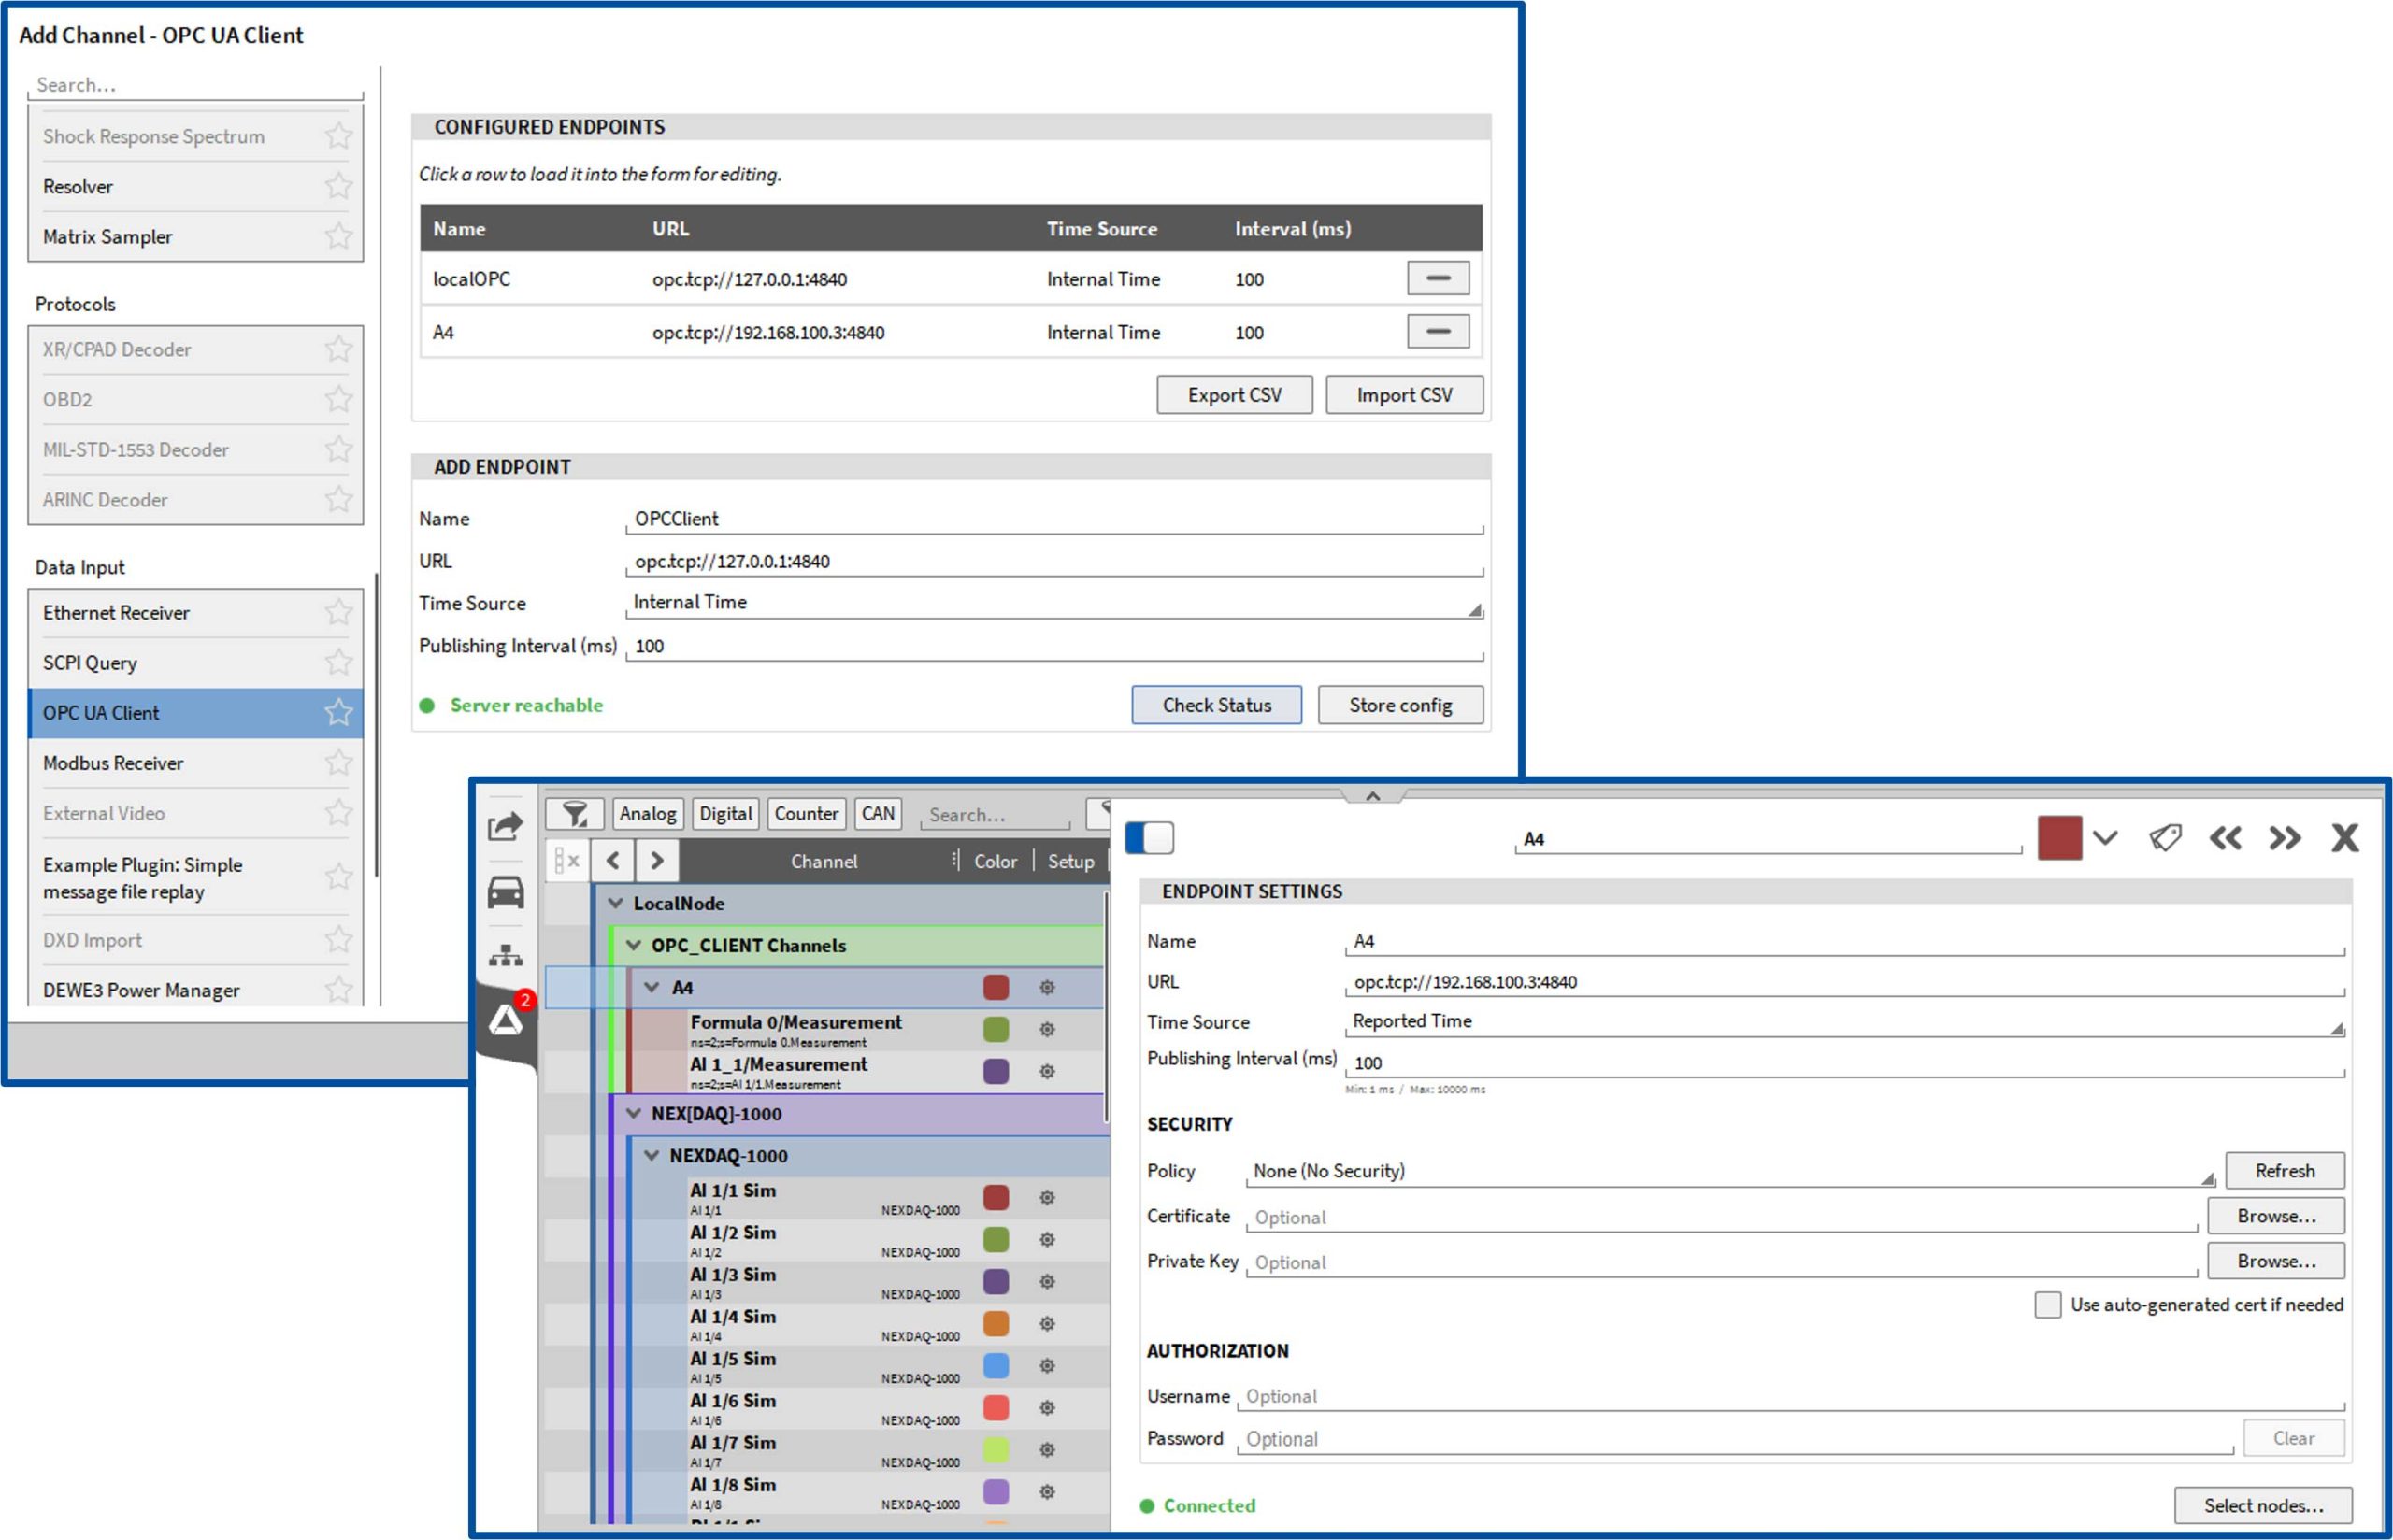Enable Use auto-generated cert if needed
Screen dimensions: 2393x1540
coord(2047,1304)
